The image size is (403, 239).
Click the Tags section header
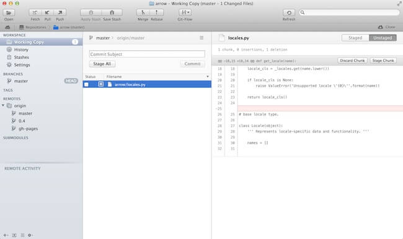8,90
